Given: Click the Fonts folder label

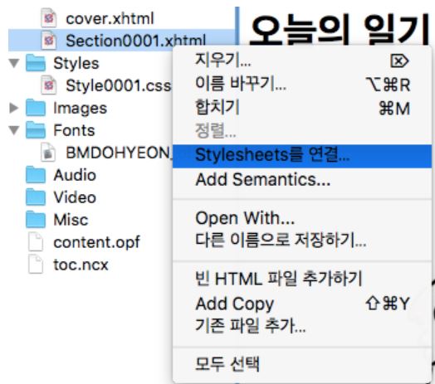Looking at the screenshot, I should pyautogui.click(x=74, y=130).
